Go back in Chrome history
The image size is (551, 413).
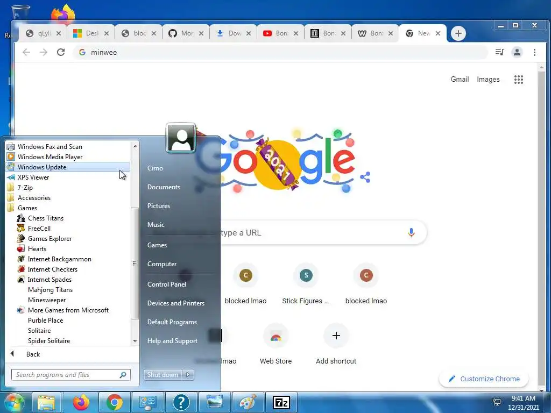tap(26, 52)
